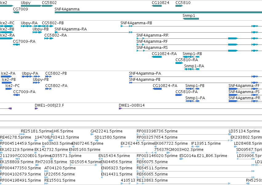The height and width of the screenshot is (185, 262).
Task: Select the CG5802-PA protein label
Action: (56, 85)
